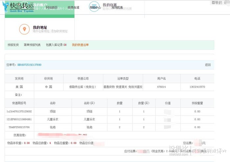Switch to 预报发货 tab
This screenshot has width=230, height=162.
(13, 45)
